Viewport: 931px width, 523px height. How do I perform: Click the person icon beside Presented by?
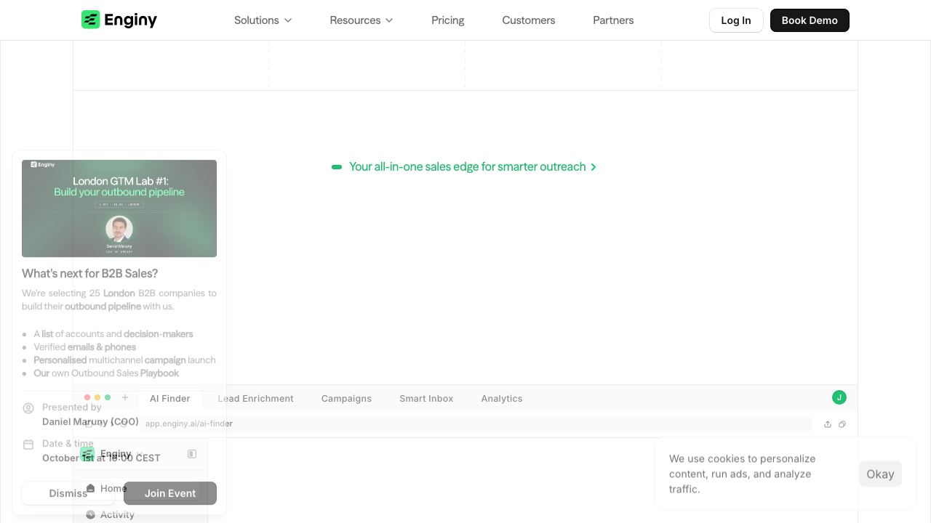tap(28, 408)
